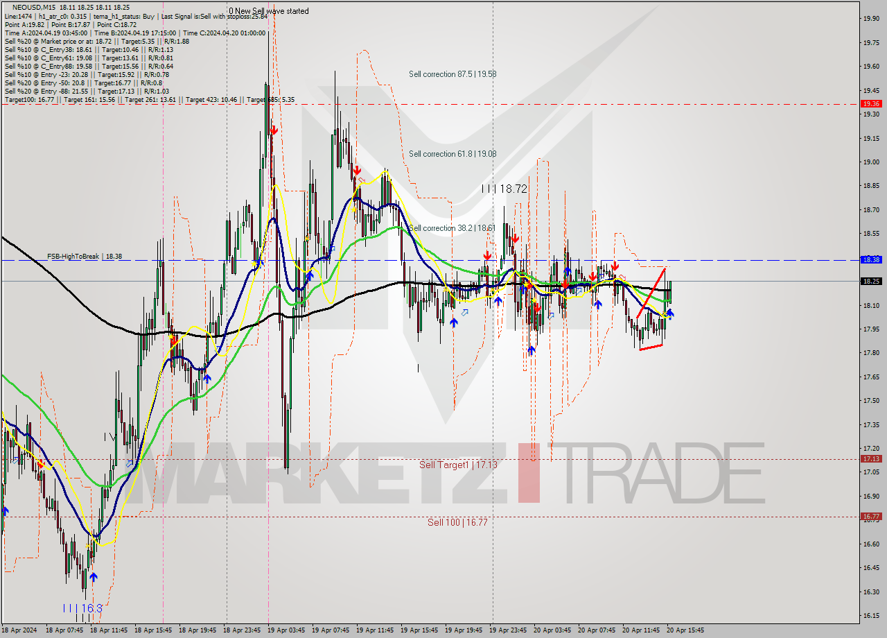Click the 'Sell %10 @ C_Entry38: 18.61' line

89,49
